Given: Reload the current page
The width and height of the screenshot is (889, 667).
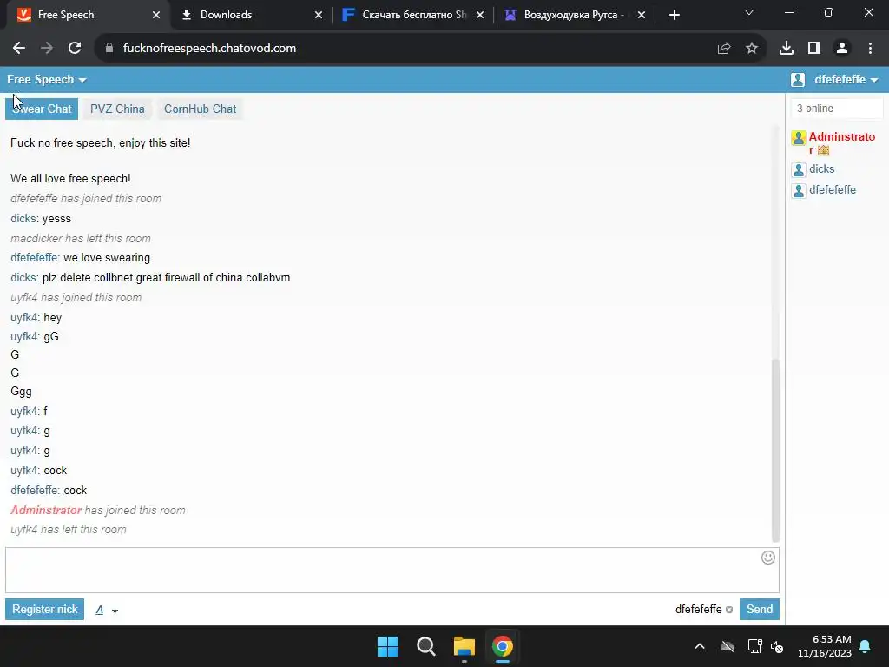Looking at the screenshot, I should 75,49.
